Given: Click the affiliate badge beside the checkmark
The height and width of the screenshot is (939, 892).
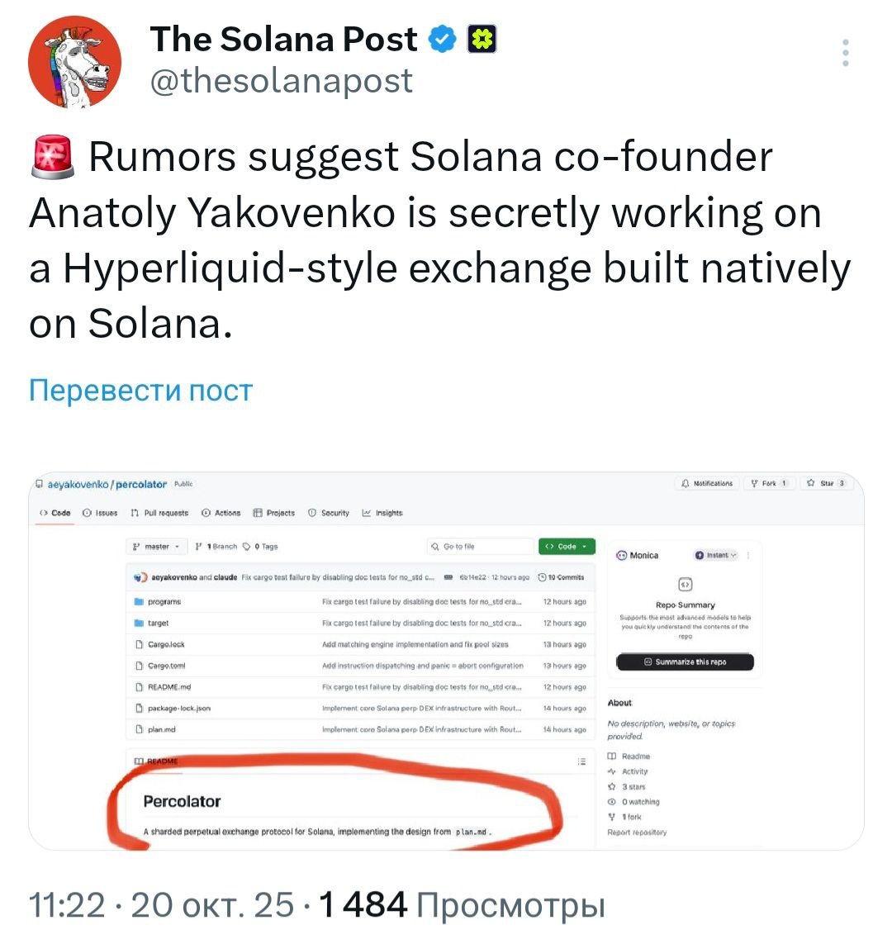Looking at the screenshot, I should tap(482, 39).
